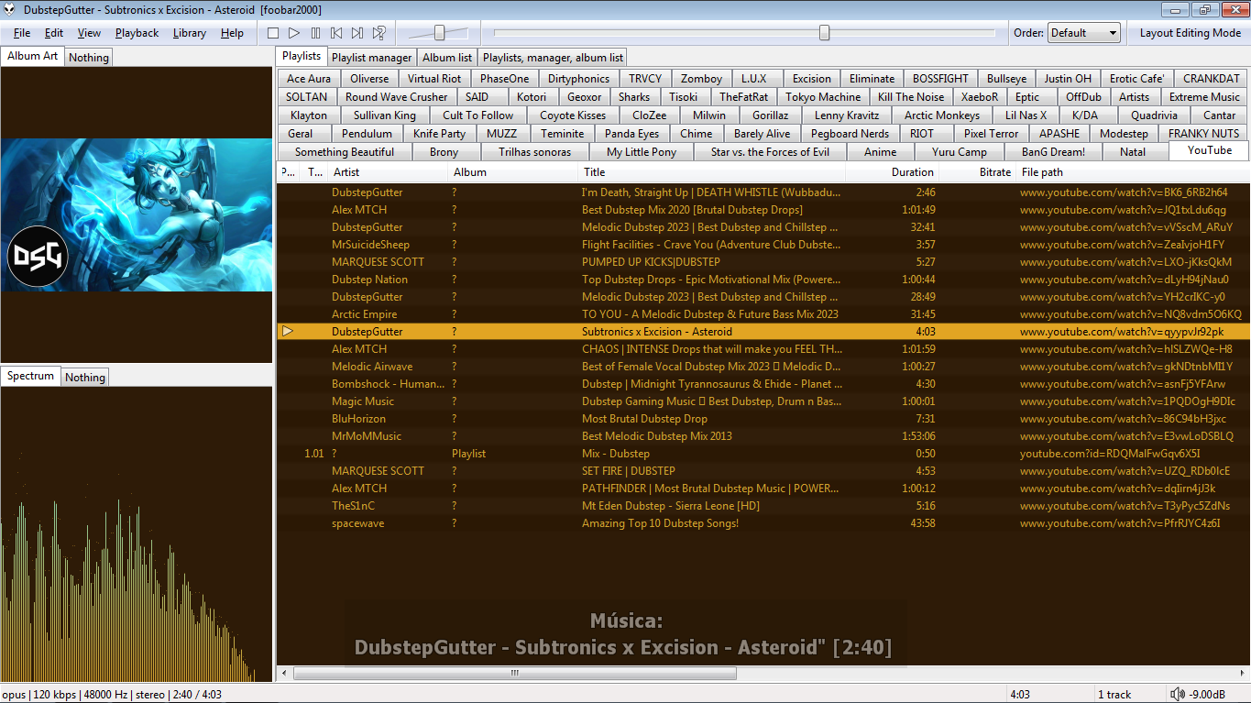Click the speaker icon in status bar
Screen dimensions: 1251x703
click(1177, 694)
